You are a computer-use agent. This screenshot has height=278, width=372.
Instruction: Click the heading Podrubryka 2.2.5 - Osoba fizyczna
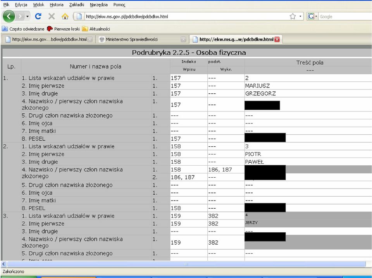(189, 52)
